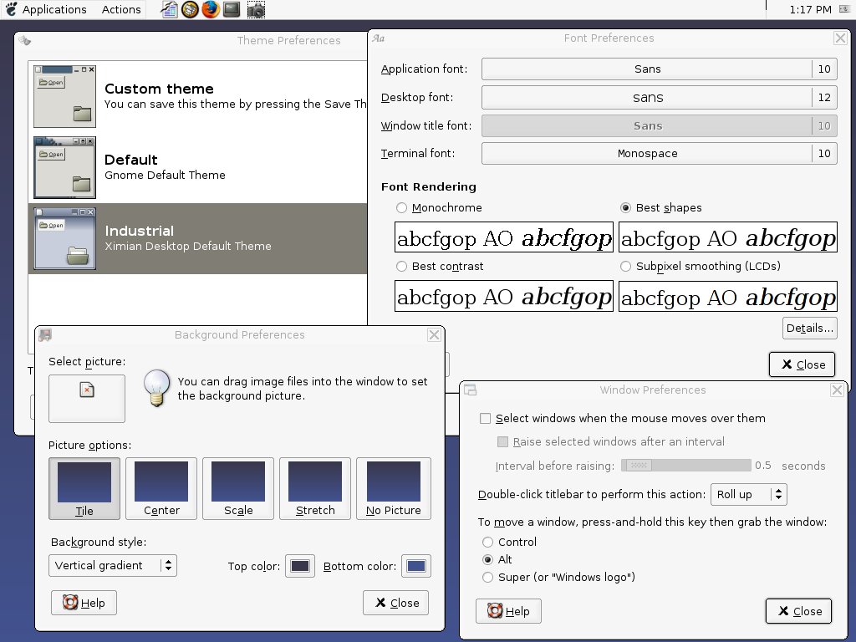Launch Firefox from the top panel
The height and width of the screenshot is (642, 856).
(210, 10)
